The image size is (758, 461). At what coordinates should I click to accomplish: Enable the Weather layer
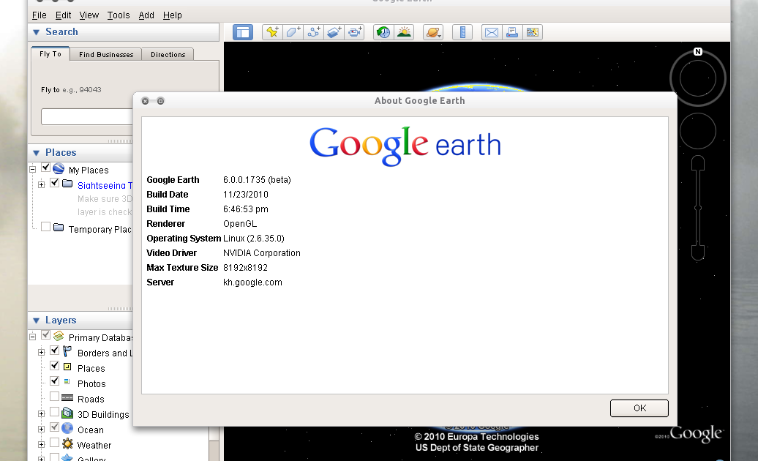pos(54,445)
